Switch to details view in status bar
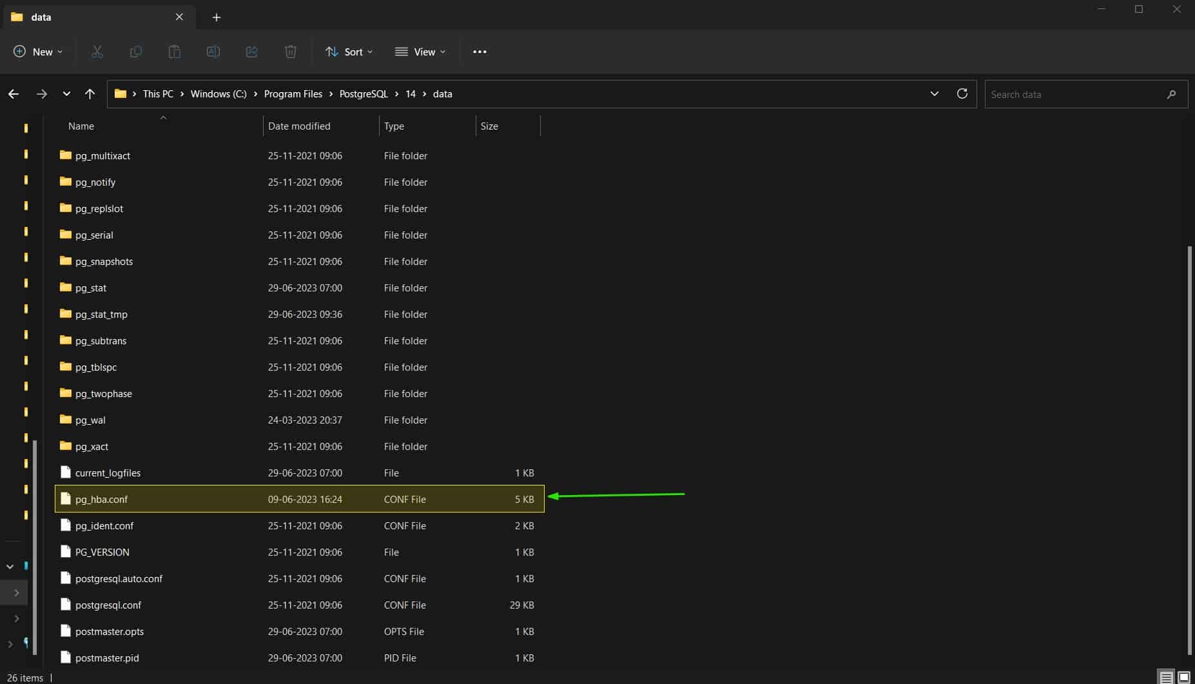This screenshot has width=1195, height=684. (1167, 677)
